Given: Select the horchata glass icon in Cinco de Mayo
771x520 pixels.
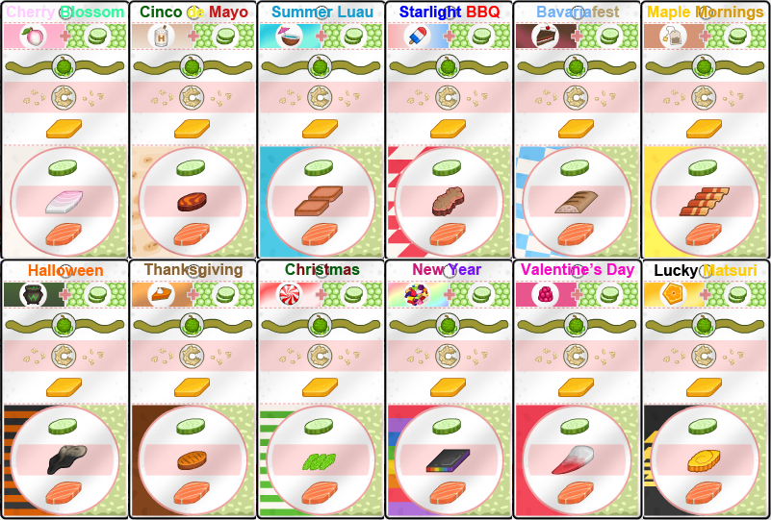Looking at the screenshot, I should pyautogui.click(x=161, y=37).
